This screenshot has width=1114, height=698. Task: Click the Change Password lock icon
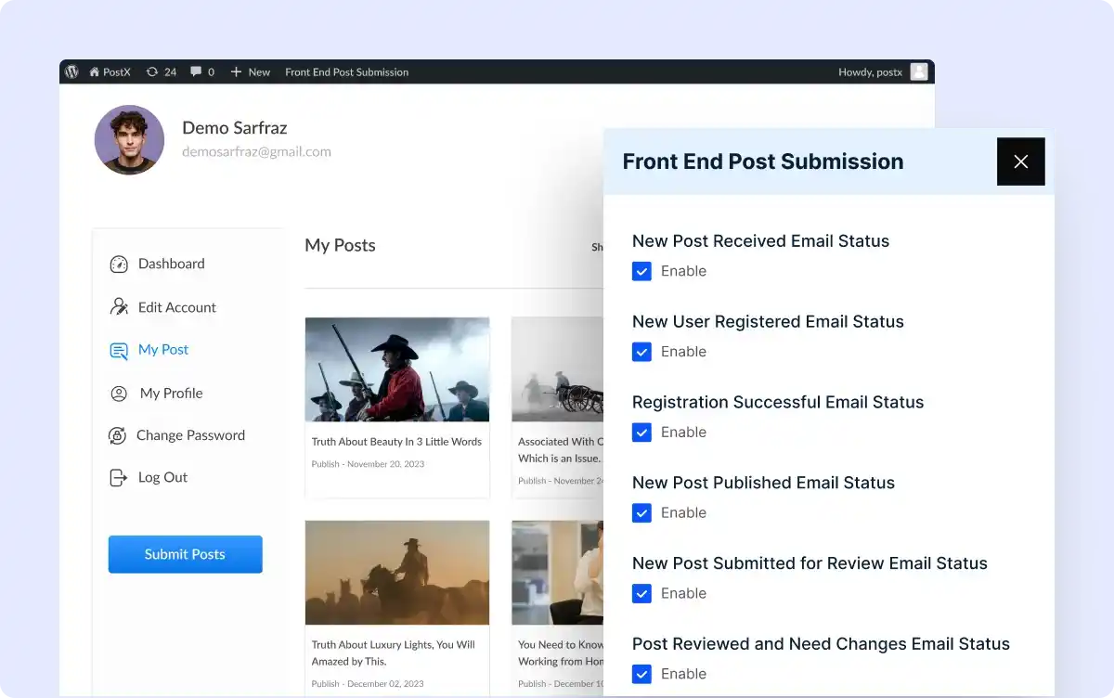(118, 435)
